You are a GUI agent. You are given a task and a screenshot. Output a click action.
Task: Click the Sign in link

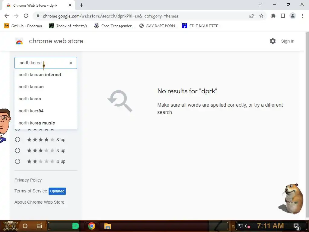[x=288, y=41]
